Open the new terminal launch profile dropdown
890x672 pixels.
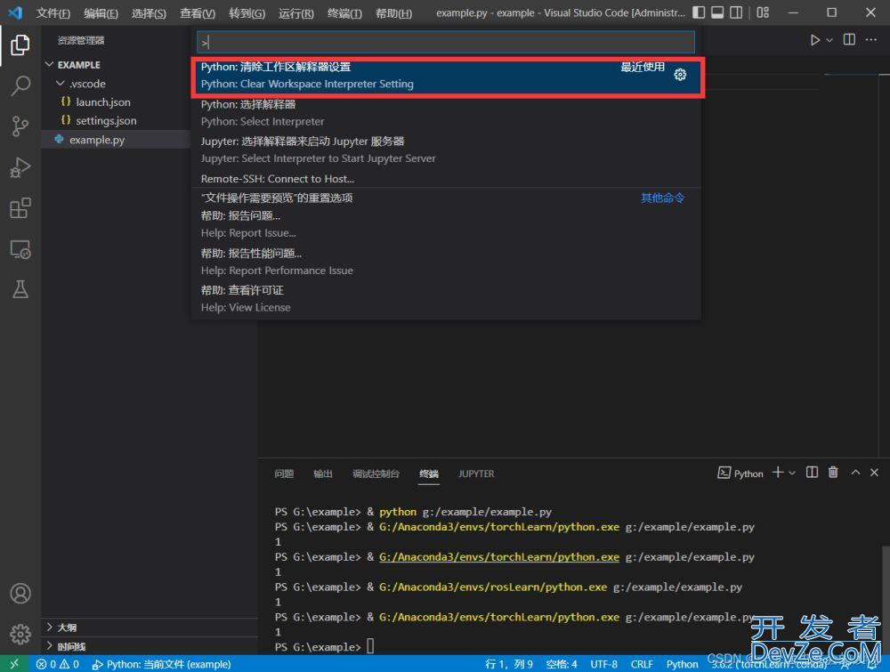[x=792, y=473]
